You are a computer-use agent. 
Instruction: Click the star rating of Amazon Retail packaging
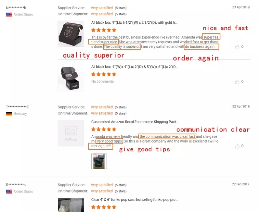[x=104, y=129]
